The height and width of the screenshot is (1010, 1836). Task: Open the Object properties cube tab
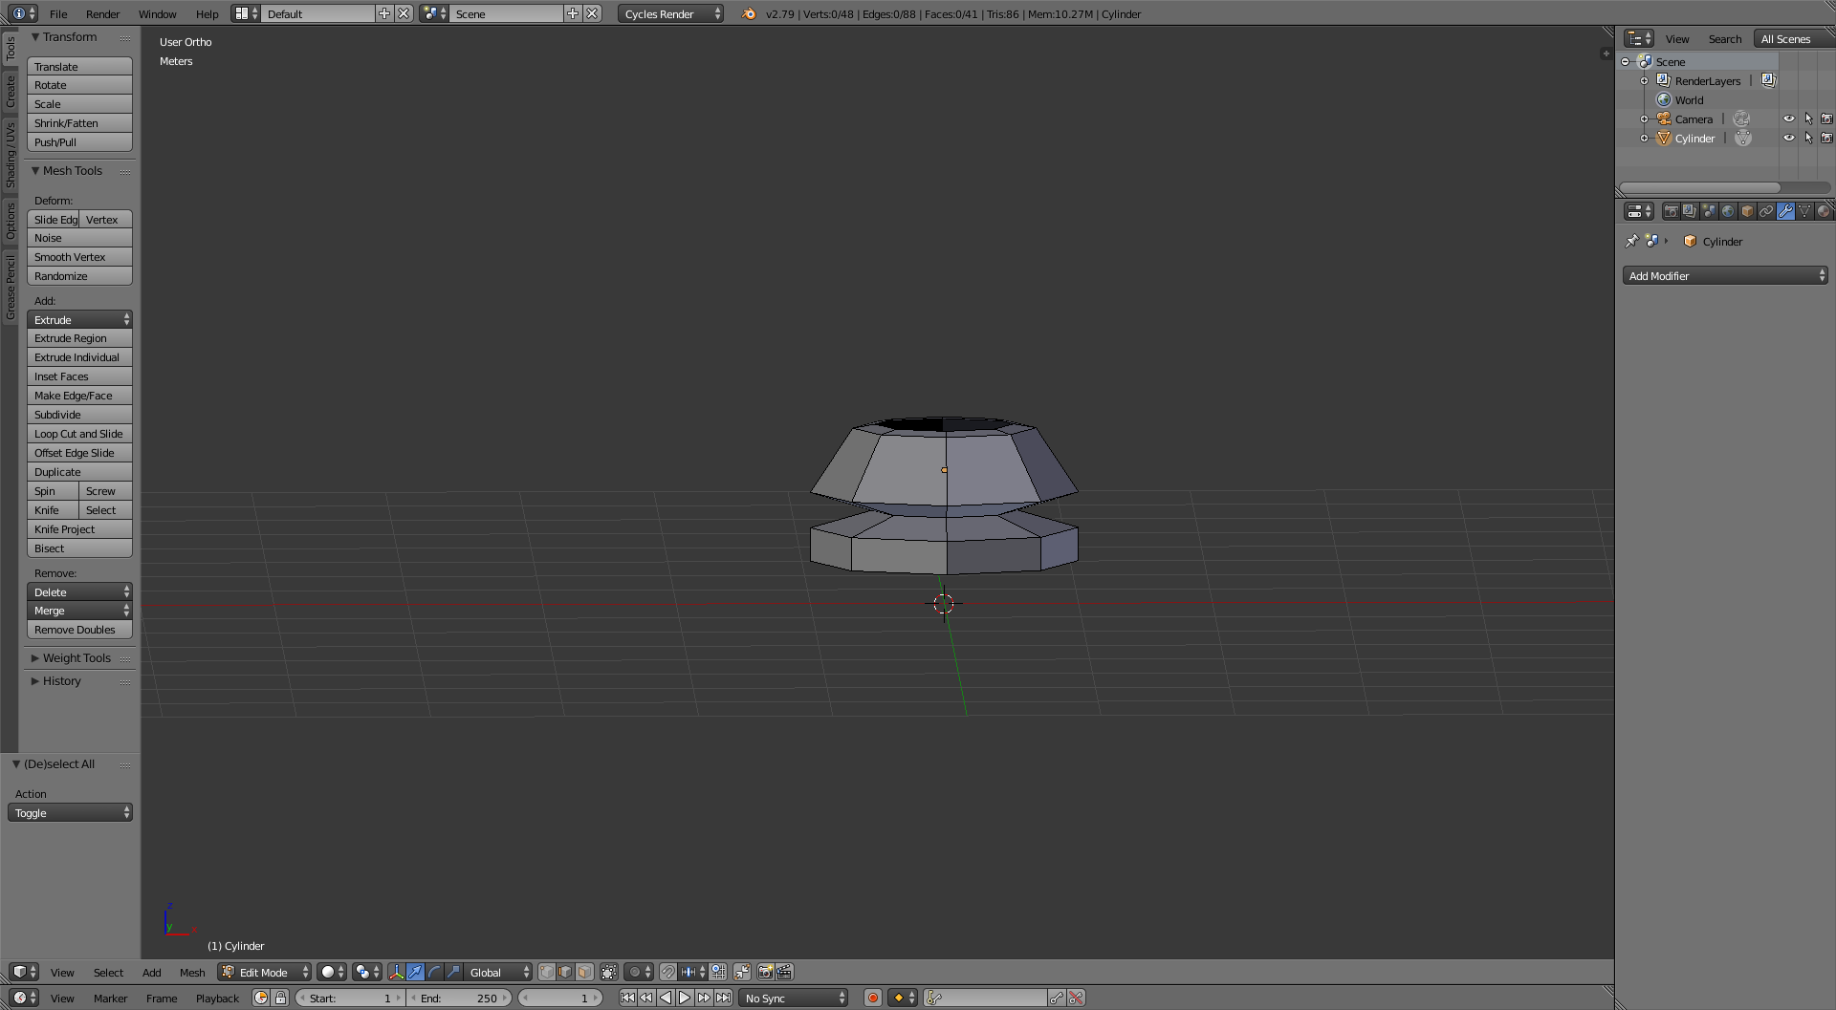pyautogui.click(x=1747, y=211)
